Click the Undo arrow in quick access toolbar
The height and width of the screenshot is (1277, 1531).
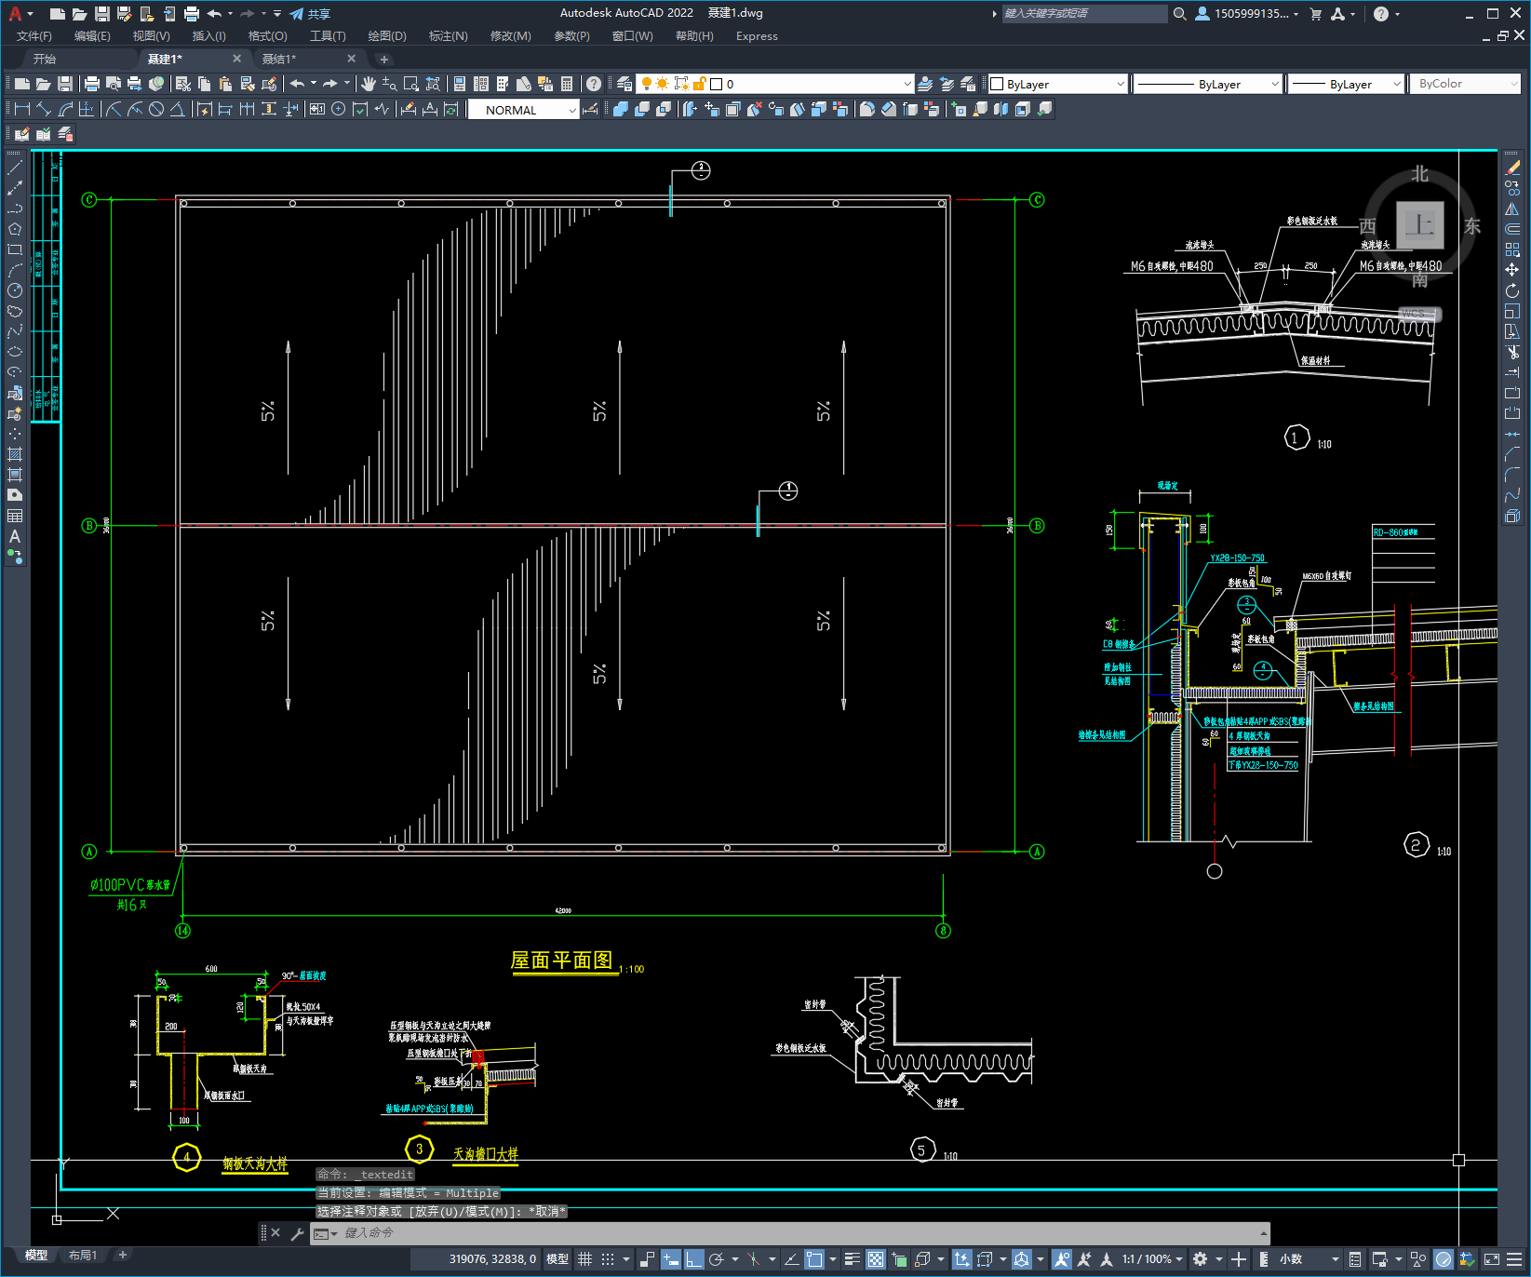[214, 14]
